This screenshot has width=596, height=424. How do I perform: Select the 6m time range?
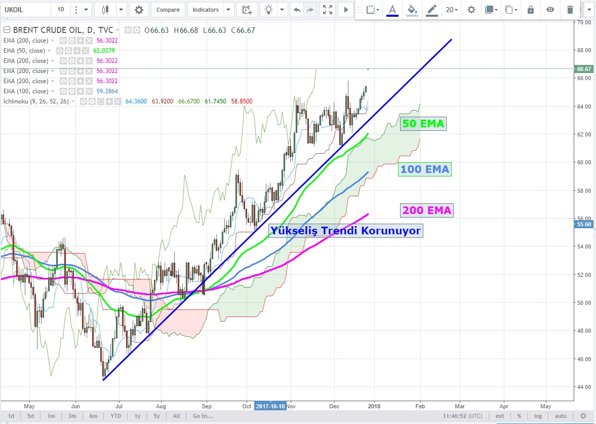[93, 416]
